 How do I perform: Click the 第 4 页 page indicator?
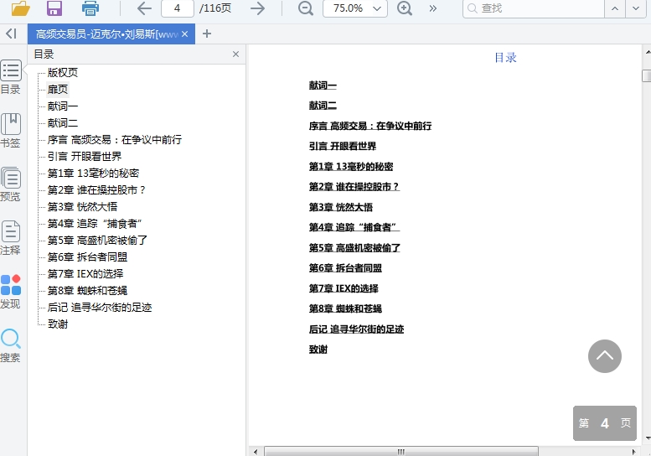(605, 423)
